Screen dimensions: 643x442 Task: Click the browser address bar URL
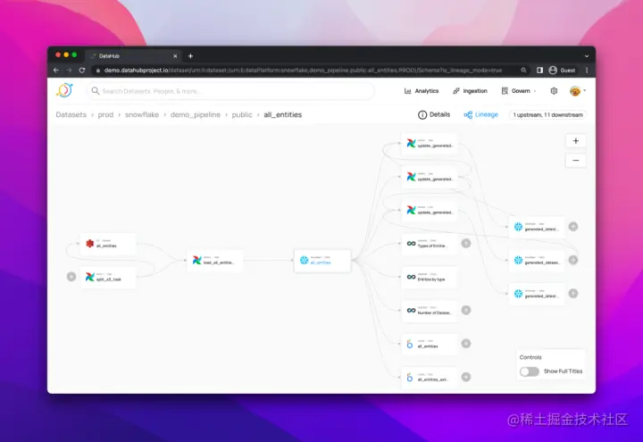304,71
